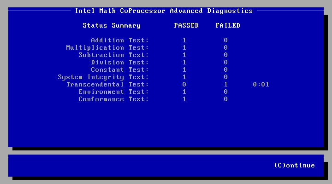Click Conformance Test failed count
332x184 pixels.
[x=225, y=99]
